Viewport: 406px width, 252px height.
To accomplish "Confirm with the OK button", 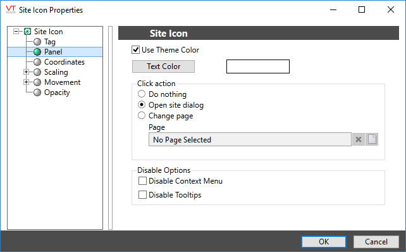I will coord(324,242).
